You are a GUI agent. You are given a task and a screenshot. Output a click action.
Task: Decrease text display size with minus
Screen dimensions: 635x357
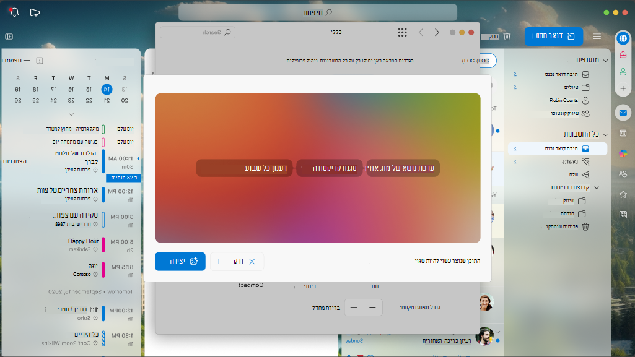(x=372, y=308)
